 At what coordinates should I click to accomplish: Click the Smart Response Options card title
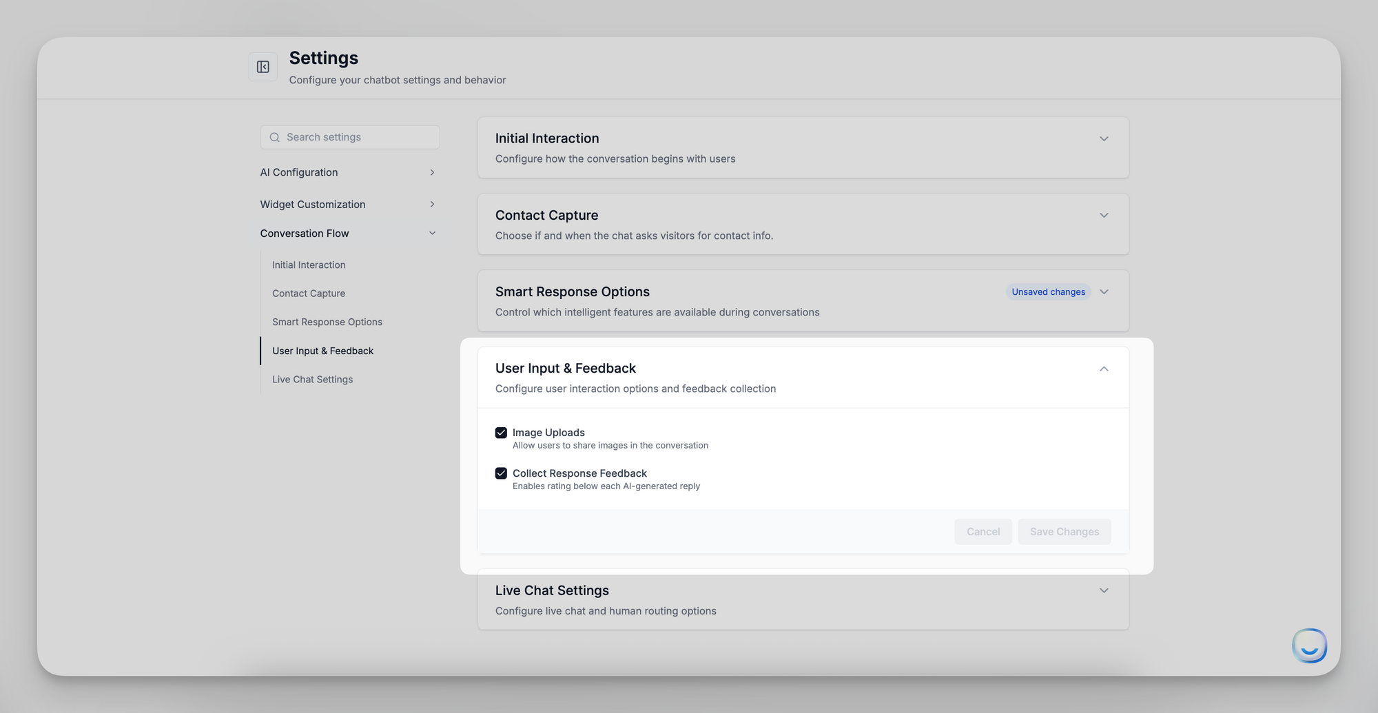point(573,292)
